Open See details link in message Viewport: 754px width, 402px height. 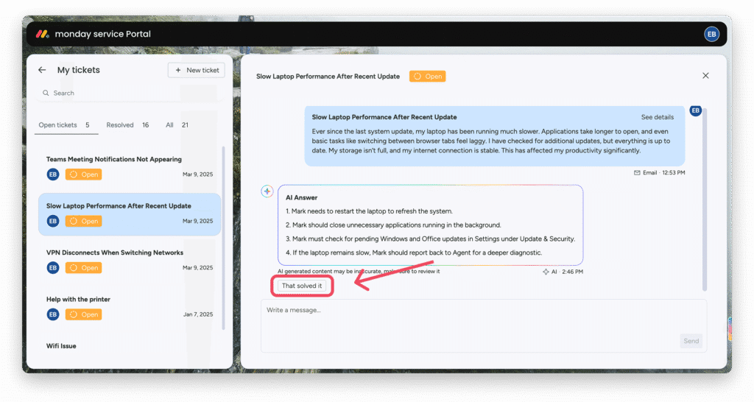coord(658,117)
